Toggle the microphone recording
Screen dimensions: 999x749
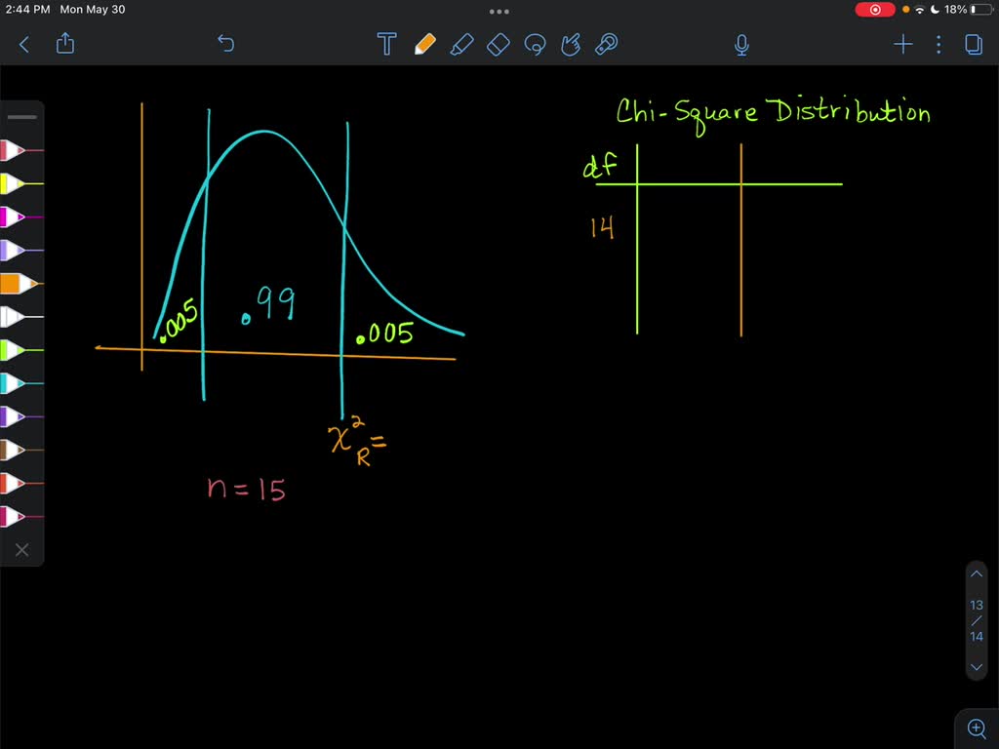pos(741,44)
